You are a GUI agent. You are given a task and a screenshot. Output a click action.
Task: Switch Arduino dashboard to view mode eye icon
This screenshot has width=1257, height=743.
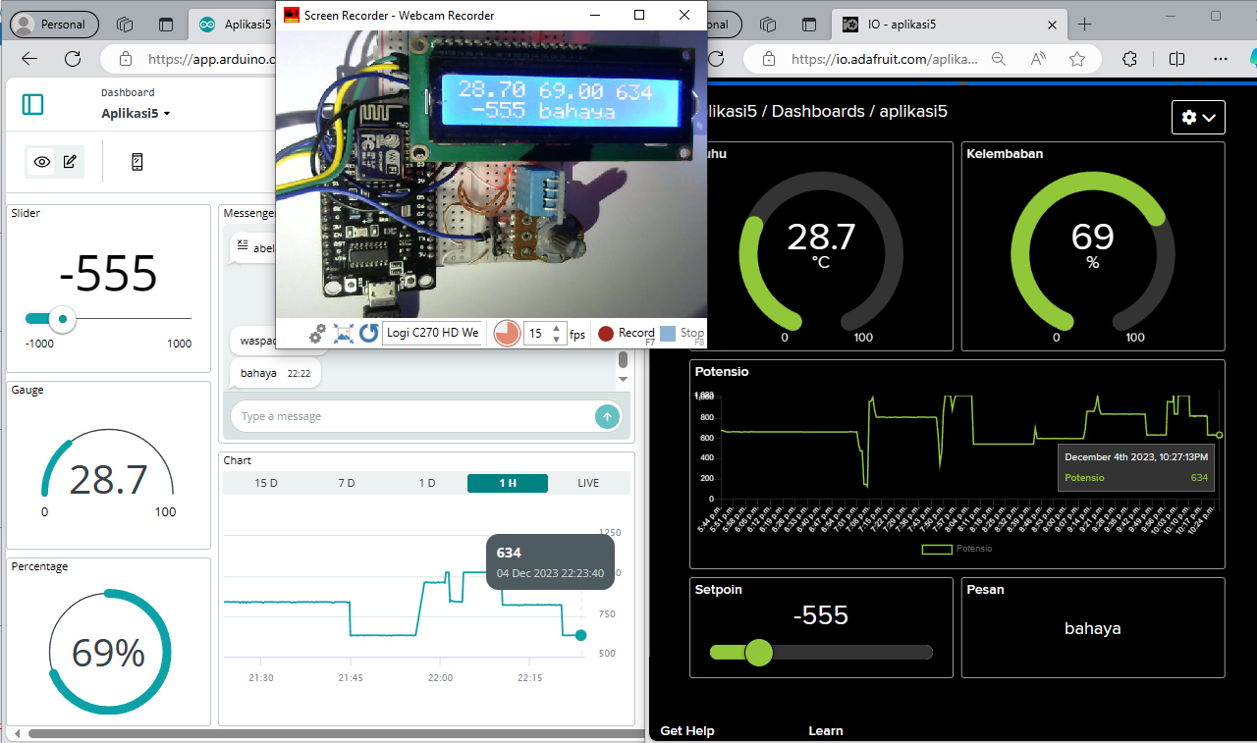pos(42,162)
